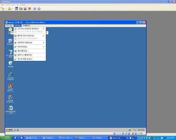Click the camera capture icon in XnView toolbar
This screenshot has height=140, width=176.
point(25,8)
